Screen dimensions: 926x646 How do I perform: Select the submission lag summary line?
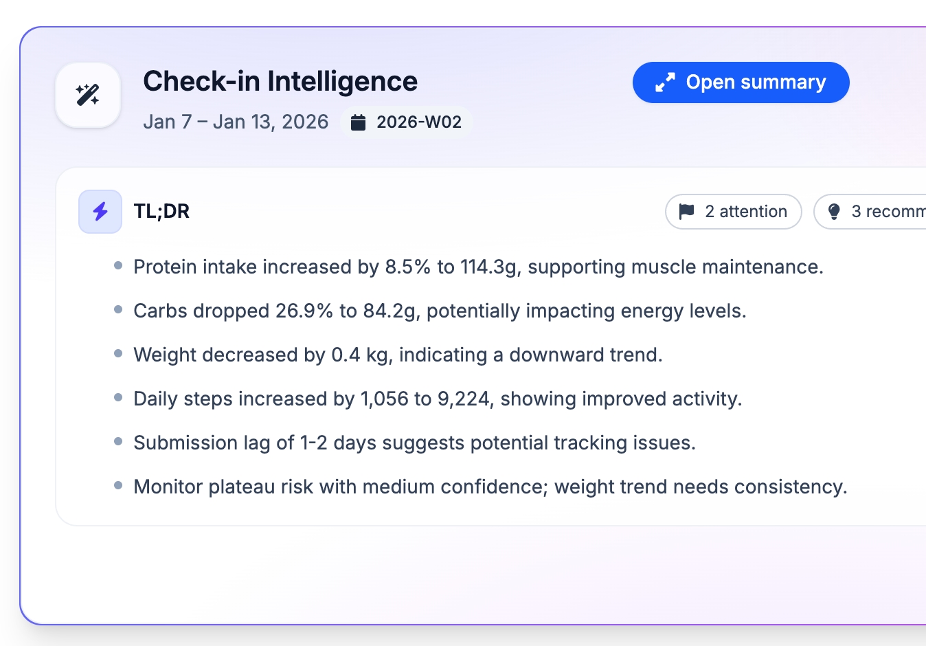pos(414,443)
